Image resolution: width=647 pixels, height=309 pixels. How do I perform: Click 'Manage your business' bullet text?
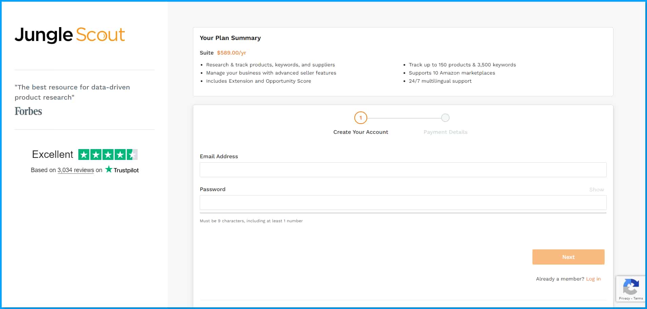[x=271, y=73]
